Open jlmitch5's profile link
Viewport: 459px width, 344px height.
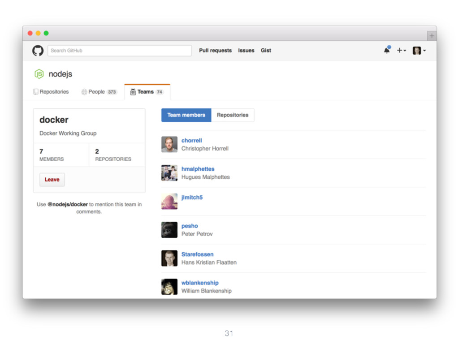192,198
